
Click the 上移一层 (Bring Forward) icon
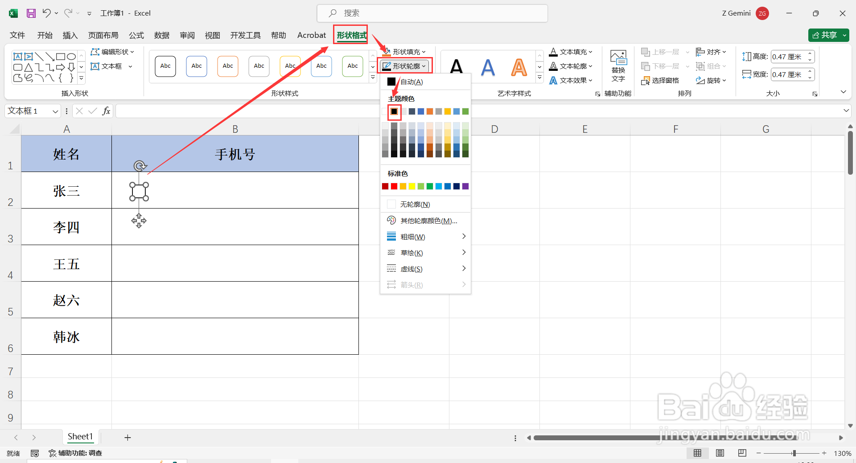coord(646,52)
